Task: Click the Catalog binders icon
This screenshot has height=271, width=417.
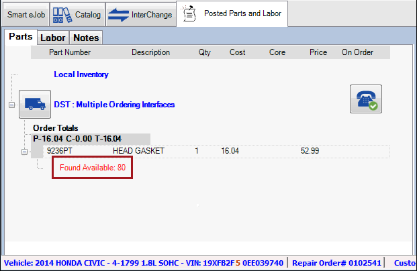Action: 62,15
